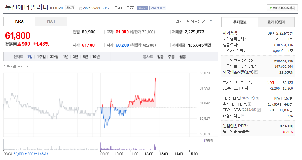Image resolution: width=302 pixels, height=160 pixels.
Task: Click the 거래대금 value 135,845 백만
Action: (x=199, y=45)
